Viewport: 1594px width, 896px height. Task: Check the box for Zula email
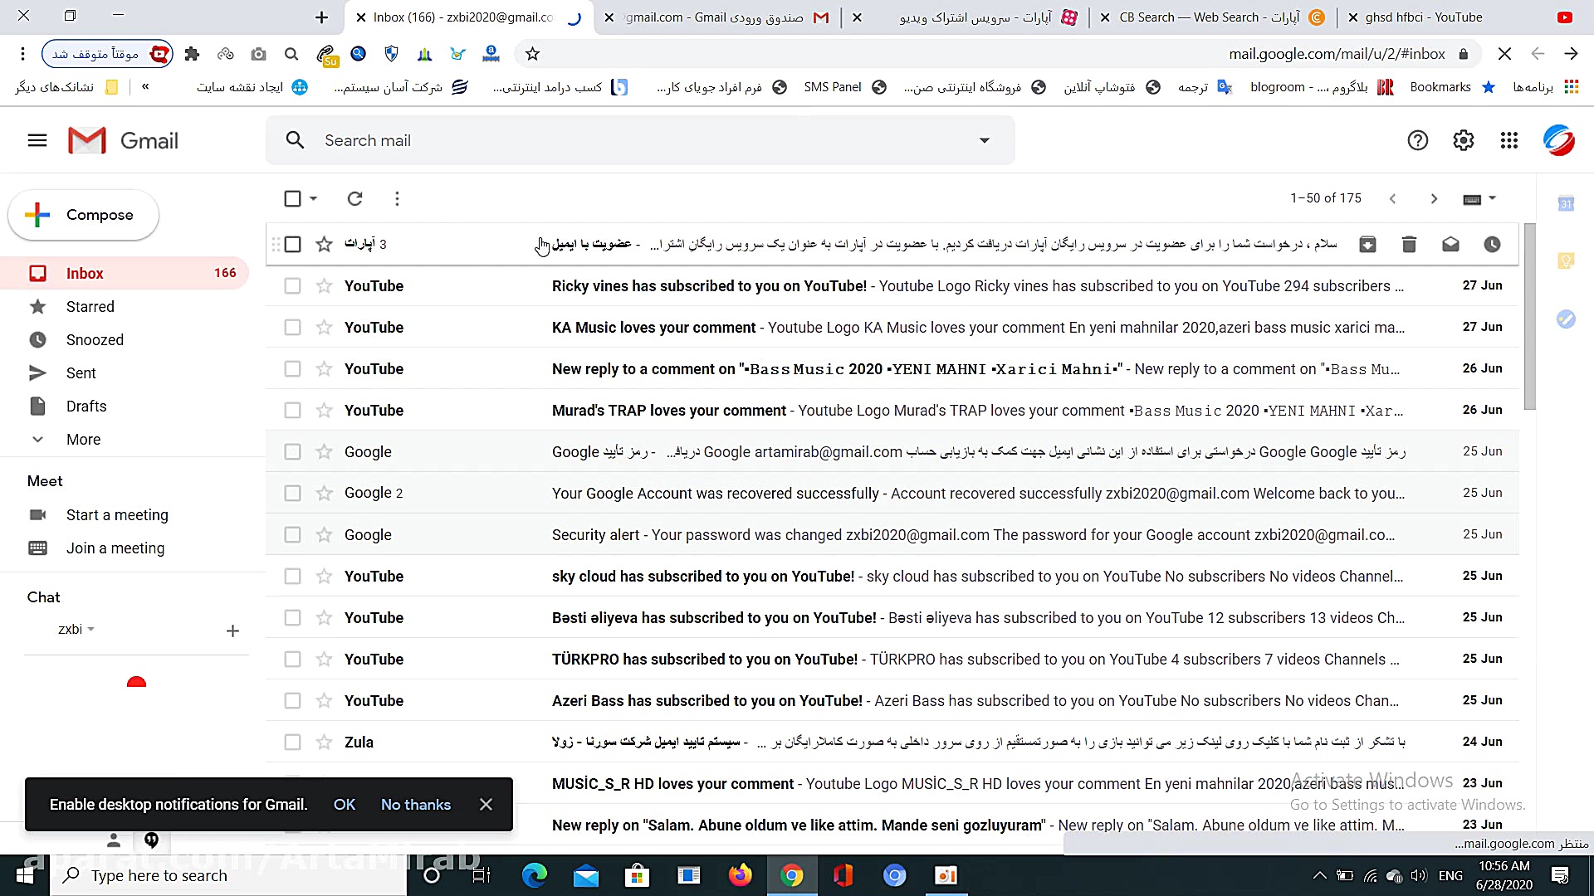(292, 742)
